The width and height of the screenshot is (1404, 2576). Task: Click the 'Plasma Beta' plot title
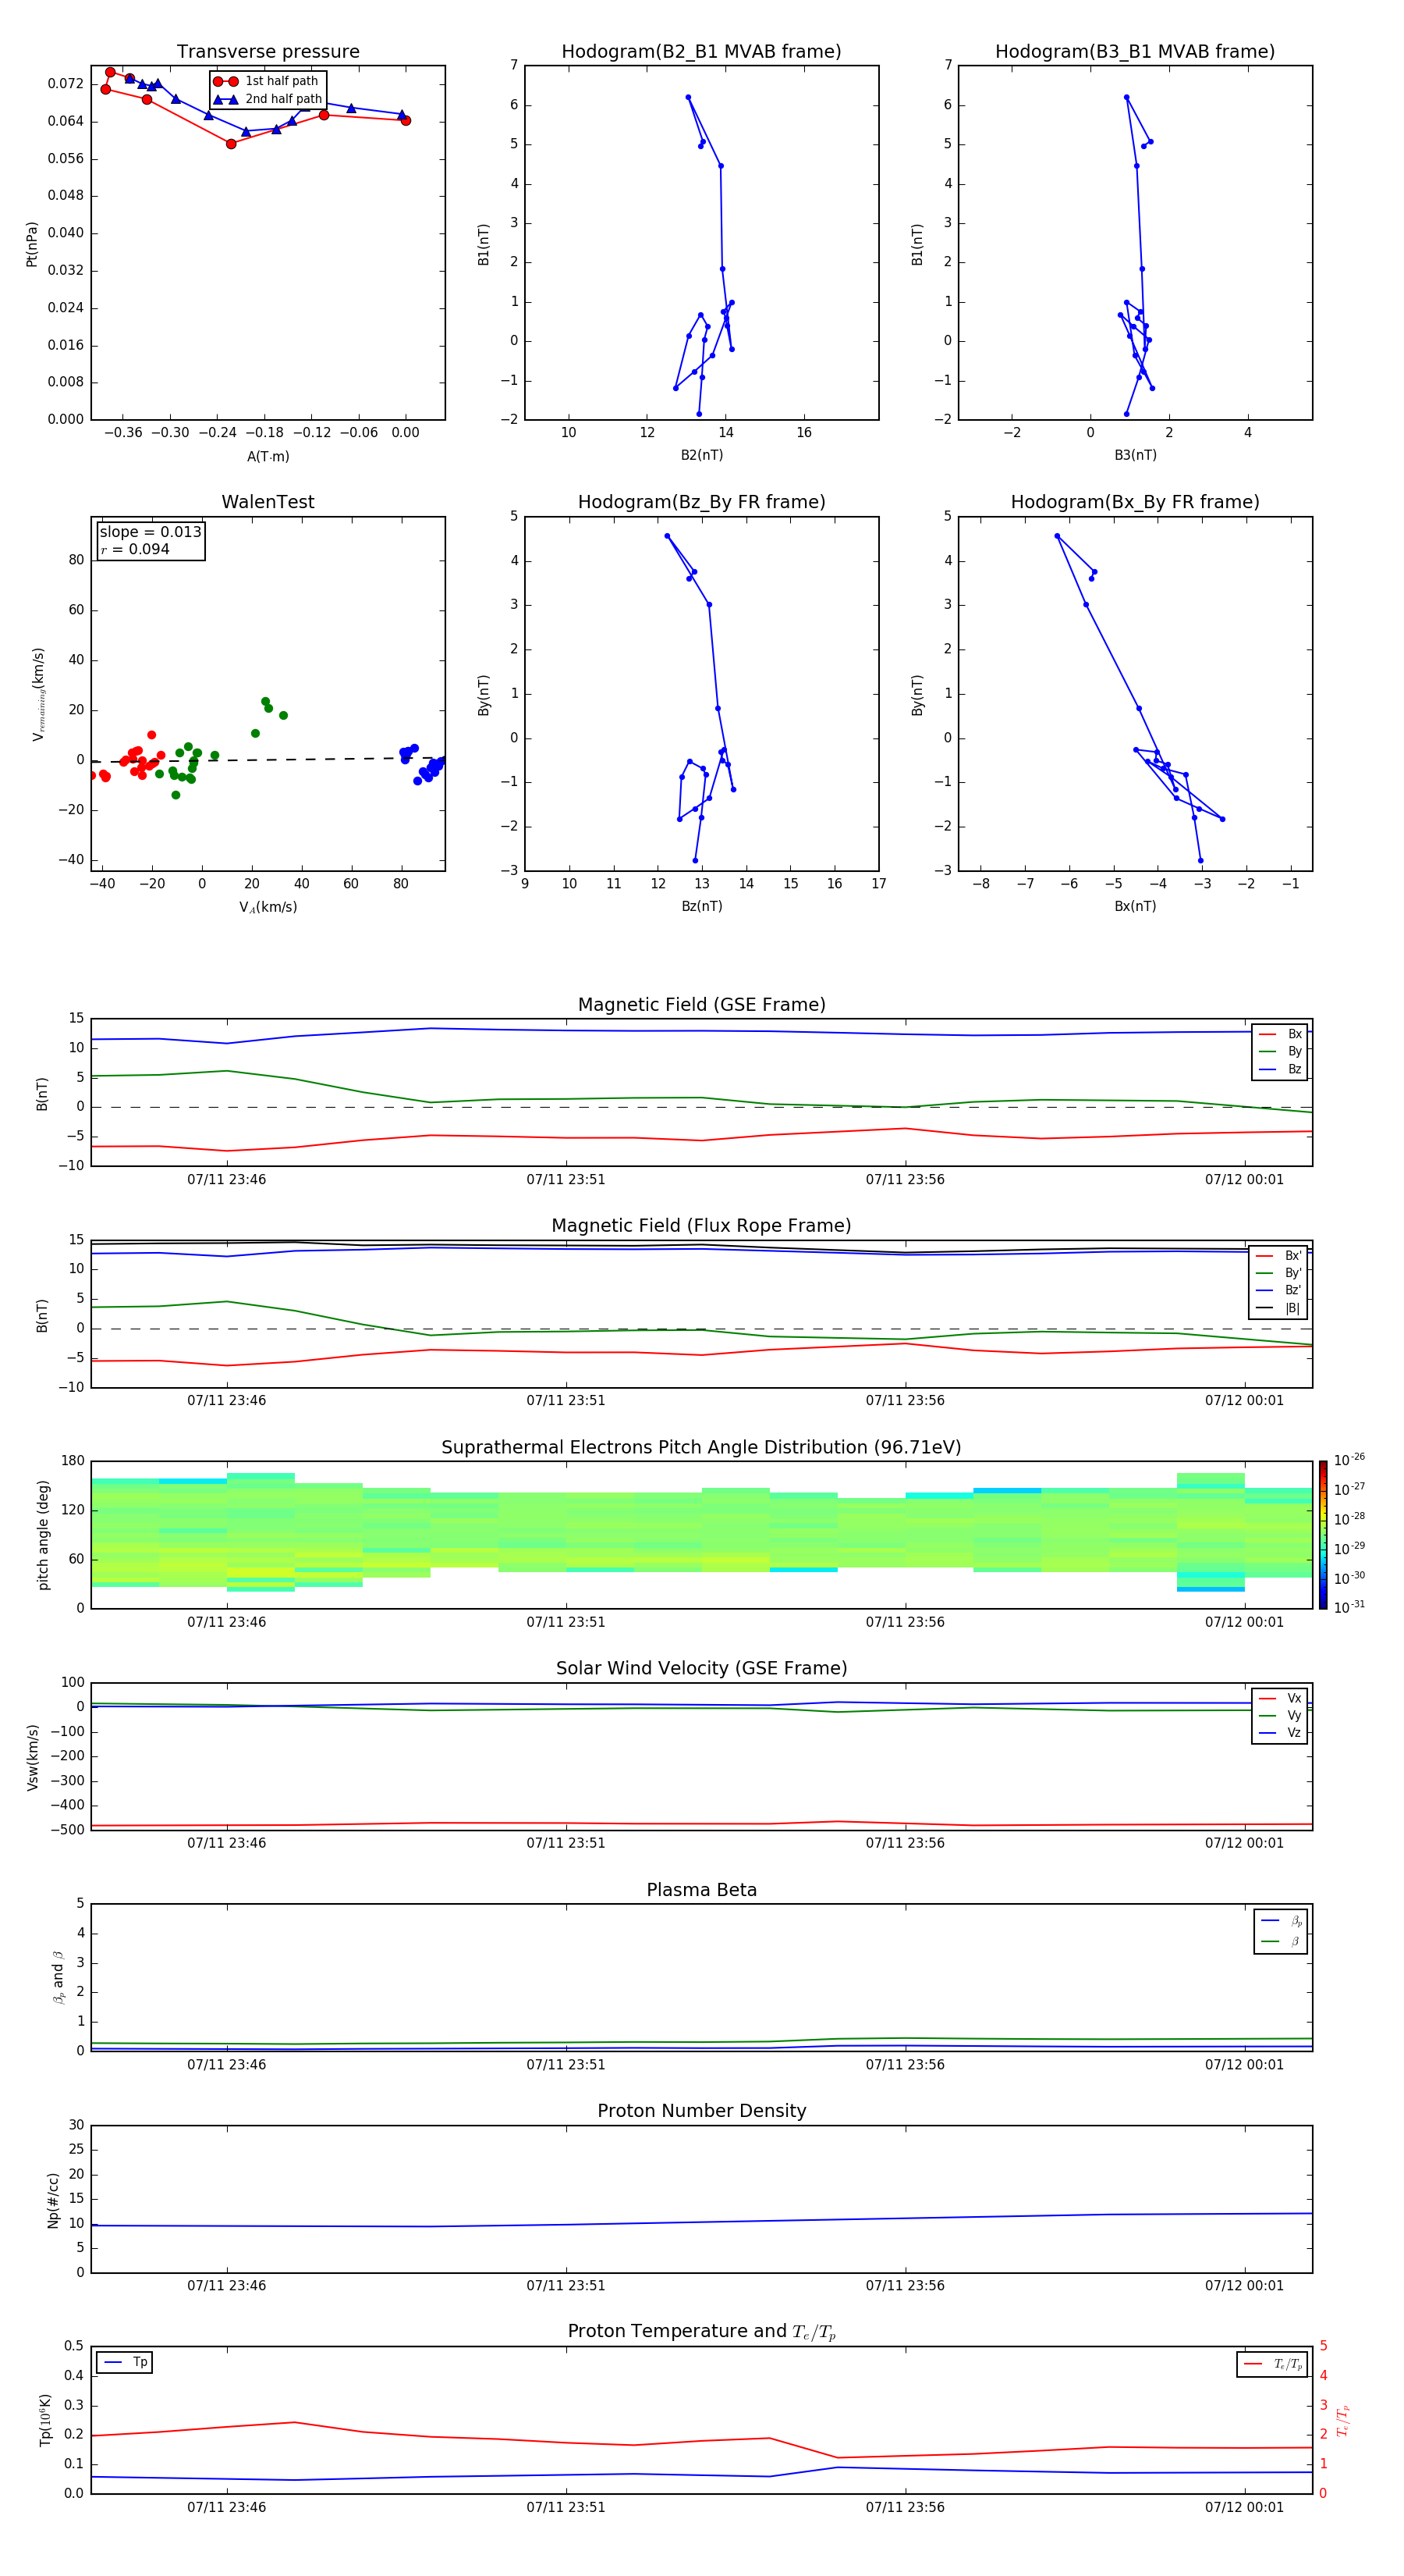click(701, 1891)
